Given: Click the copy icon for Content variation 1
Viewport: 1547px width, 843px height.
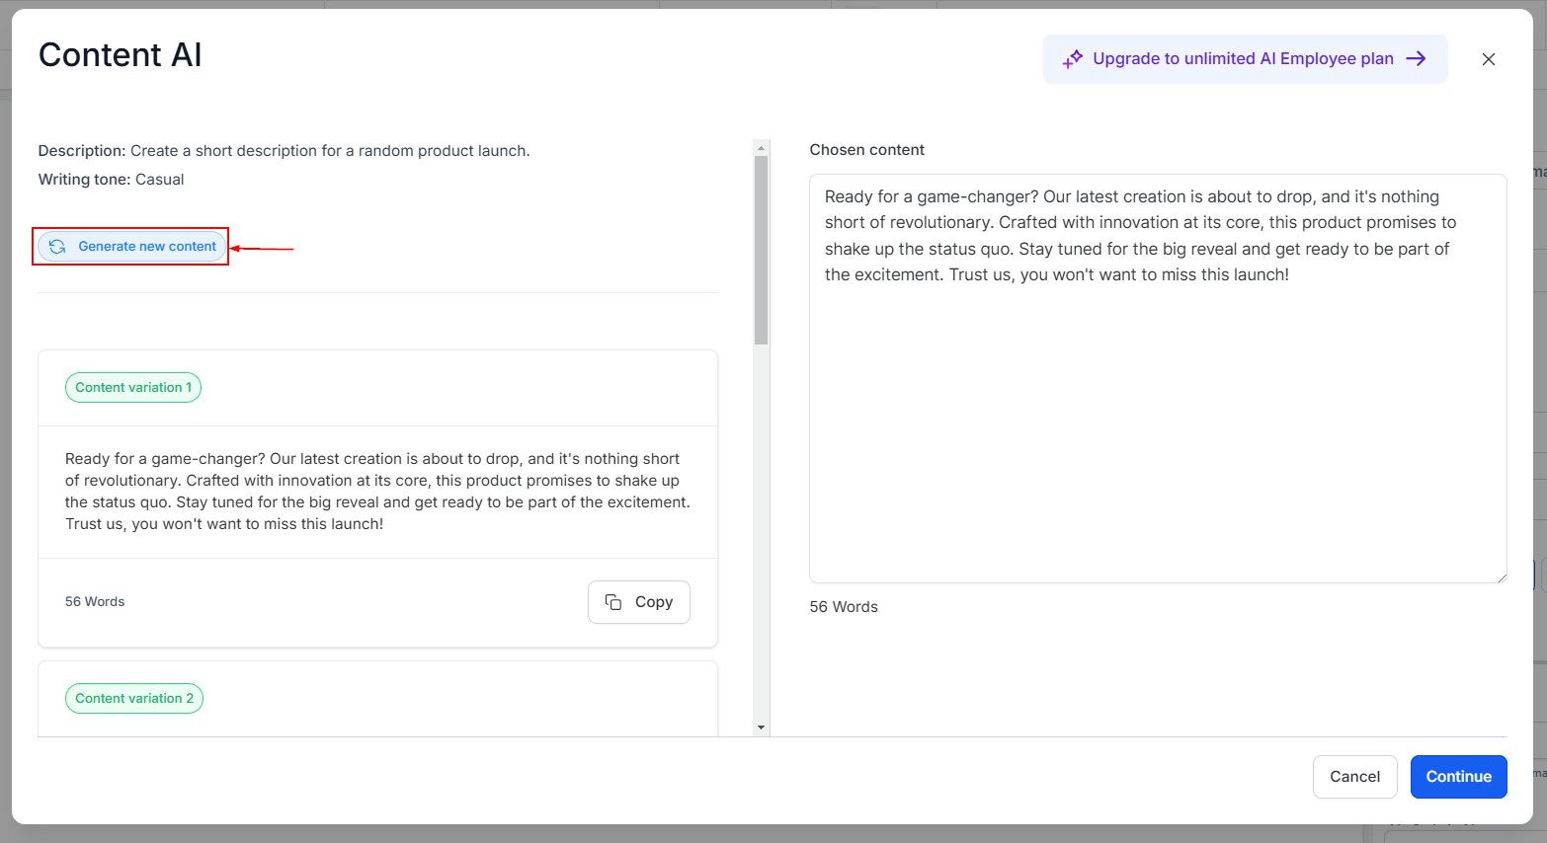Looking at the screenshot, I should coord(613,602).
